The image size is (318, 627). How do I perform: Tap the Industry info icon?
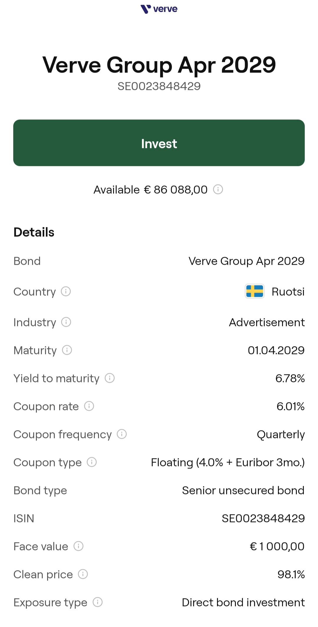point(66,322)
